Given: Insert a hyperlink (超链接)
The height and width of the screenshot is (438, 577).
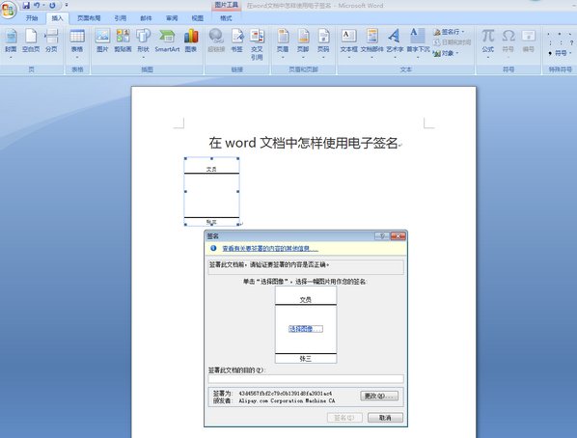Looking at the screenshot, I should coord(216,41).
